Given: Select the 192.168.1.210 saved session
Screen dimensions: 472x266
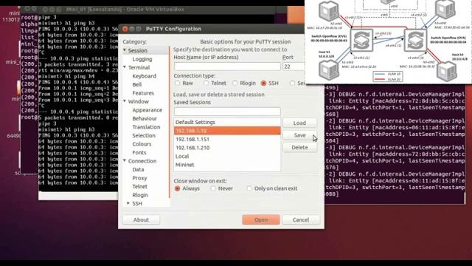Looking at the screenshot, I should (227, 148).
